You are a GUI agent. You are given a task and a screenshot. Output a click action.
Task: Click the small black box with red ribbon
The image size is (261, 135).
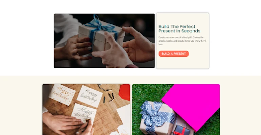(182, 131)
